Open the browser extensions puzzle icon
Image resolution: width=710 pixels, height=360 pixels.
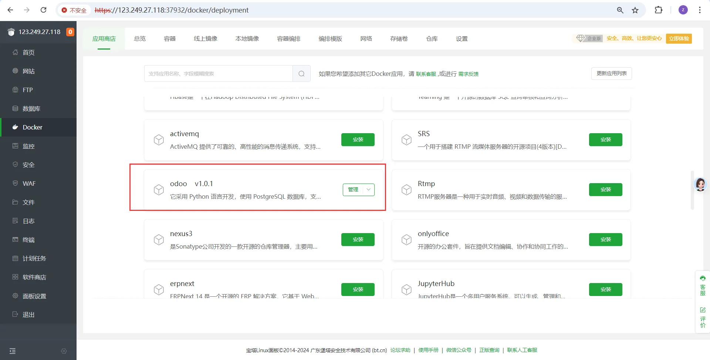click(659, 10)
